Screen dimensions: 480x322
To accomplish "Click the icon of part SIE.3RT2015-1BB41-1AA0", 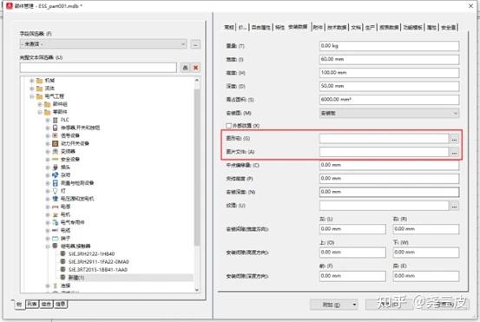I will pos(62,269).
